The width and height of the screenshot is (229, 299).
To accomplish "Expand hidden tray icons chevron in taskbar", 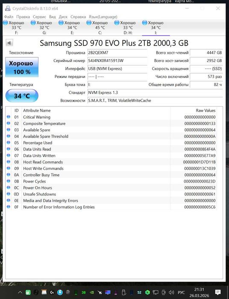I will click(20, 292).
